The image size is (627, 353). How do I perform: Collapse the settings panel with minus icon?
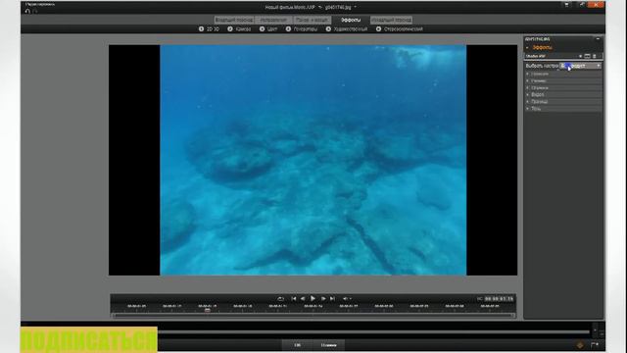pyautogui.click(x=598, y=39)
